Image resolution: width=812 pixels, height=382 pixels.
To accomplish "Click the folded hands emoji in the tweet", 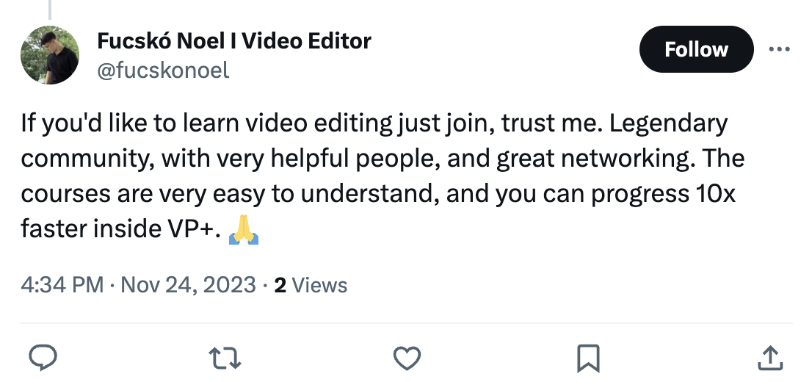I will (x=244, y=231).
